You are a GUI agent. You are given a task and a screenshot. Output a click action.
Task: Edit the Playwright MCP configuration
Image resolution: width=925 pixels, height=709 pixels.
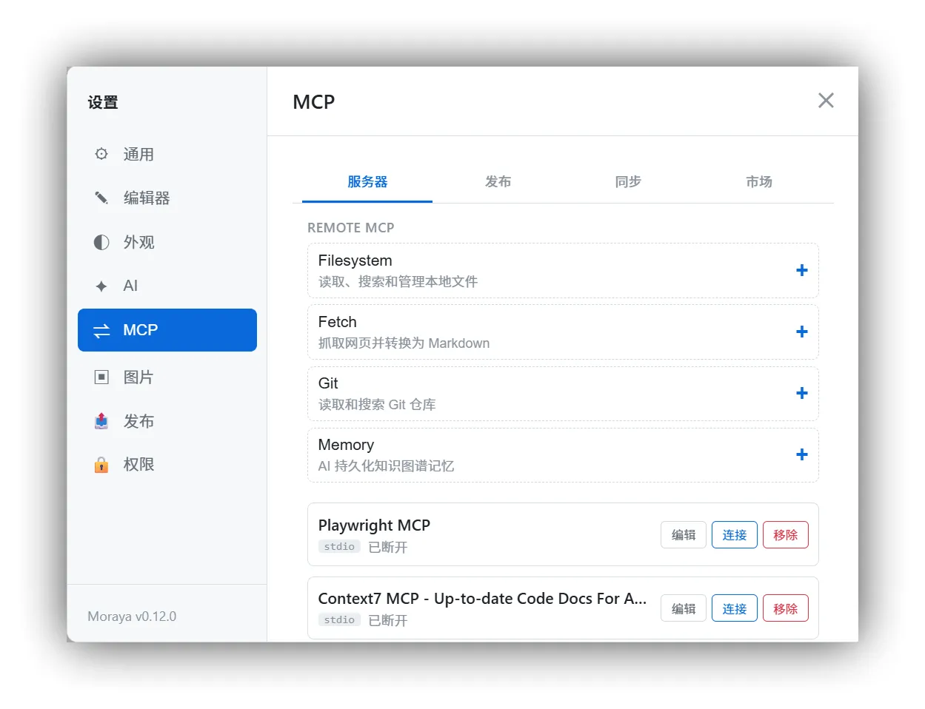(683, 534)
